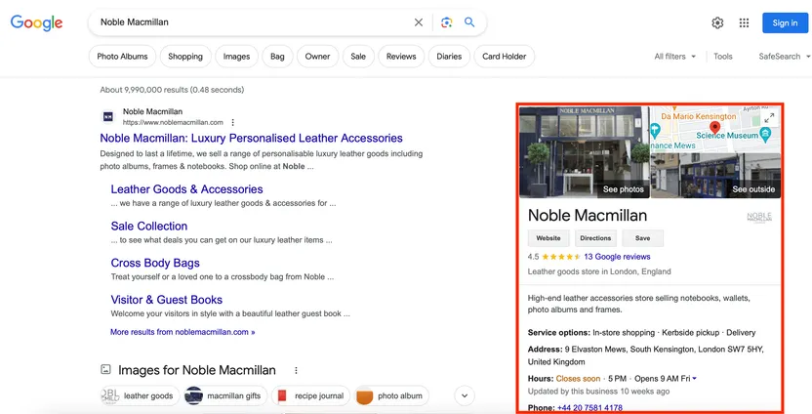Click the Directions button
812x414 pixels.
pos(595,238)
